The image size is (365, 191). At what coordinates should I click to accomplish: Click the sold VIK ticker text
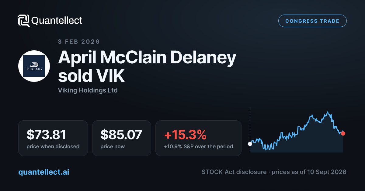point(91,76)
